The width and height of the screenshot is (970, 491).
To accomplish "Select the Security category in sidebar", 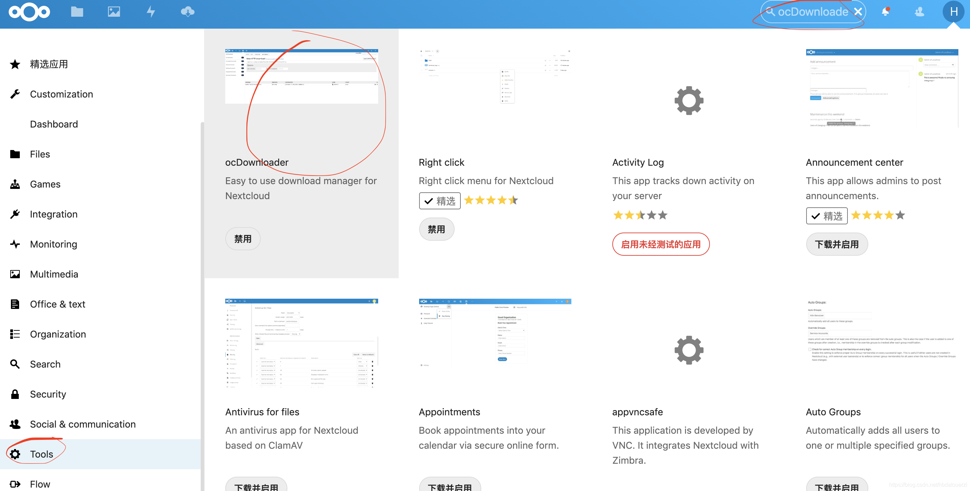I will (48, 394).
